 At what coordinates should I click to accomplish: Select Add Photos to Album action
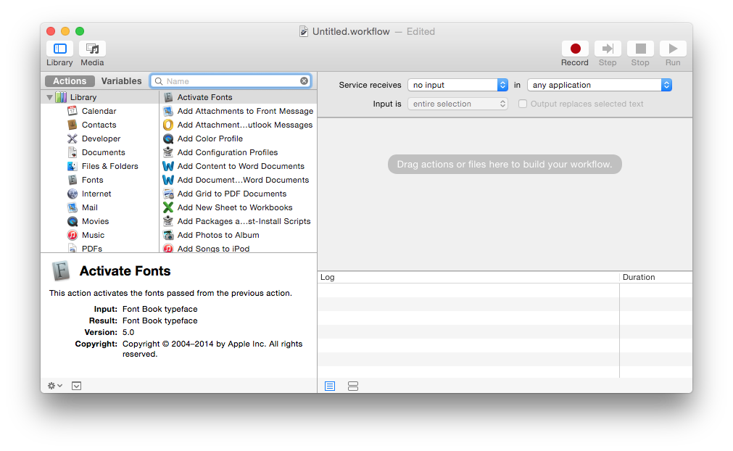[238, 235]
